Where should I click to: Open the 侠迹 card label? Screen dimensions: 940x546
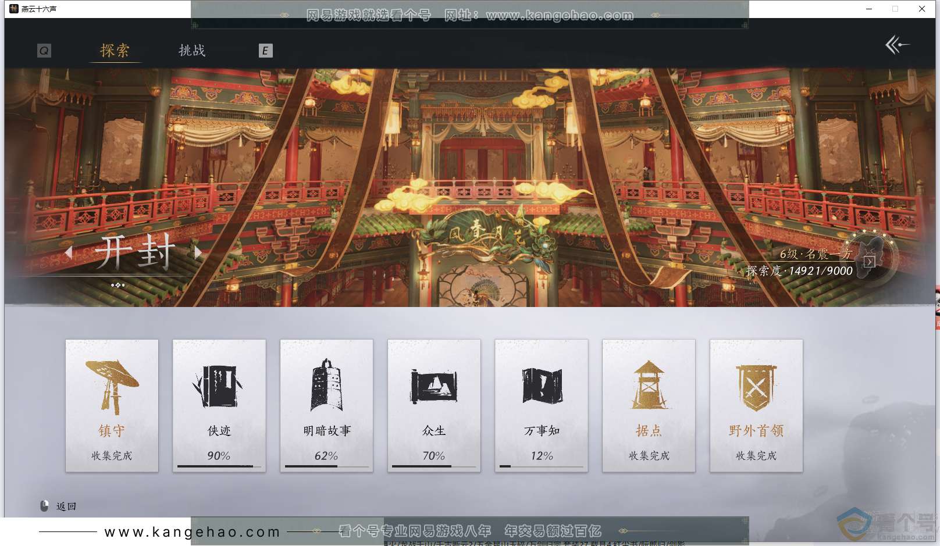[x=219, y=431]
